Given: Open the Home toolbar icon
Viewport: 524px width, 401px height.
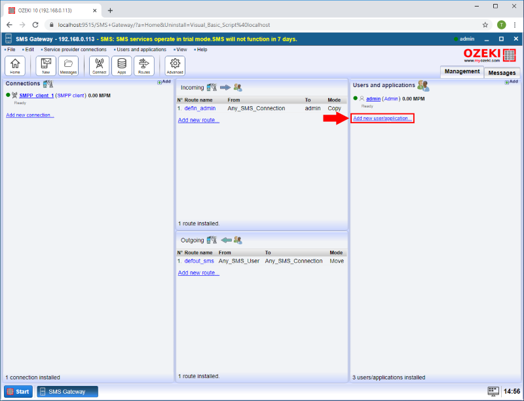Looking at the screenshot, I should (15, 66).
